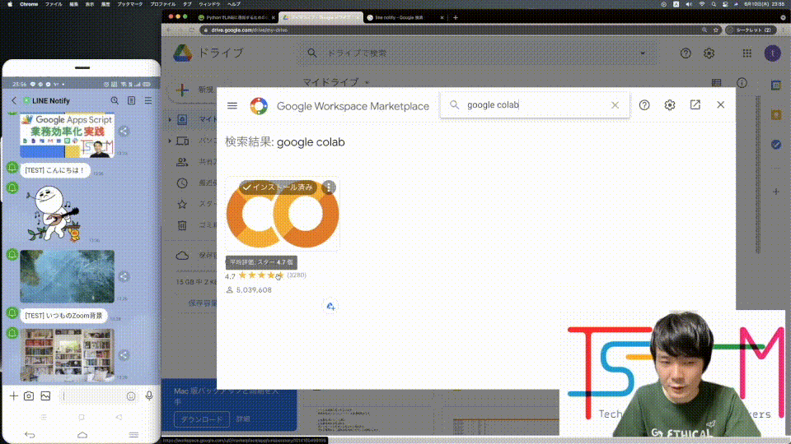Click the Drive ダウンロード button

pos(201,419)
